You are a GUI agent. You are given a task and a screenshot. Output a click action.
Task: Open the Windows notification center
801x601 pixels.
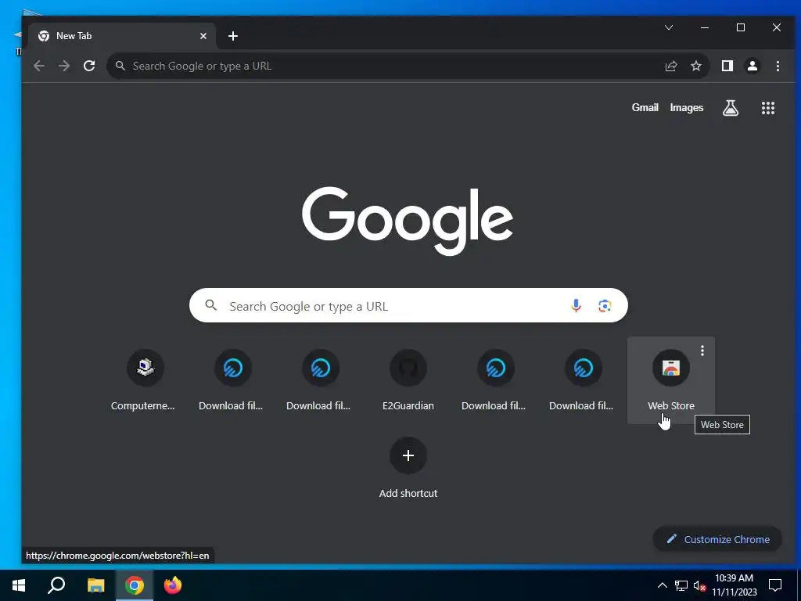coord(775,585)
